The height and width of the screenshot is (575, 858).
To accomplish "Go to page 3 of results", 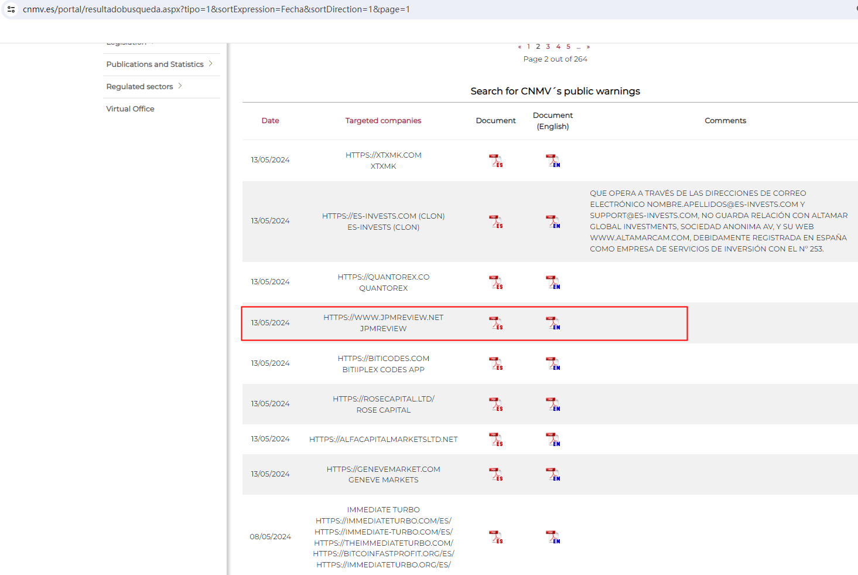I will (548, 47).
